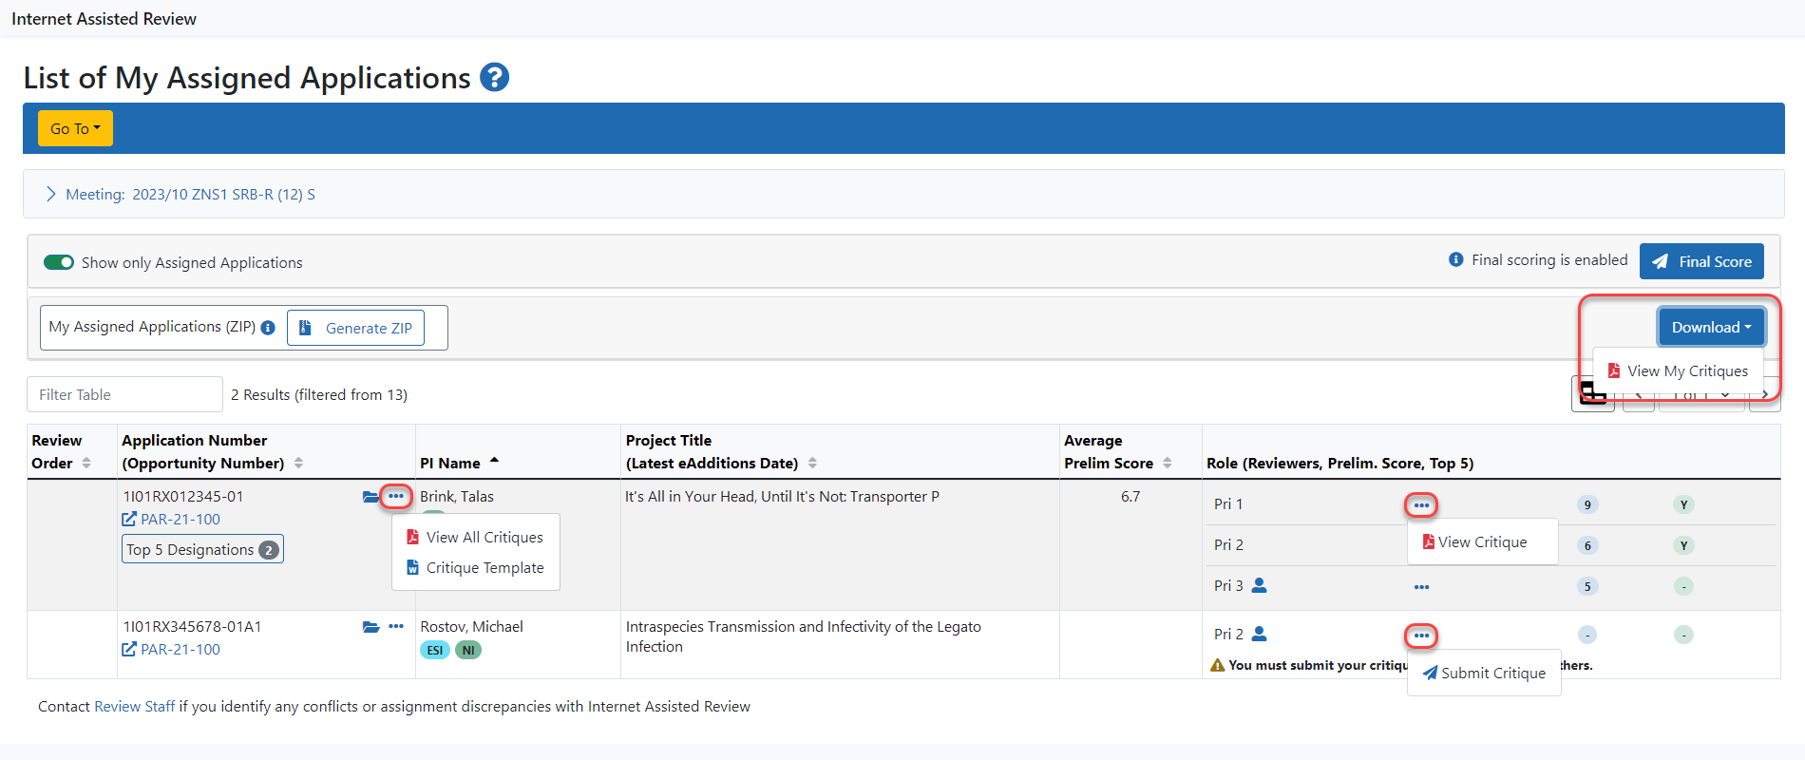Click the score badge showing 5
Screen dimensions: 1805x760
(1587, 586)
